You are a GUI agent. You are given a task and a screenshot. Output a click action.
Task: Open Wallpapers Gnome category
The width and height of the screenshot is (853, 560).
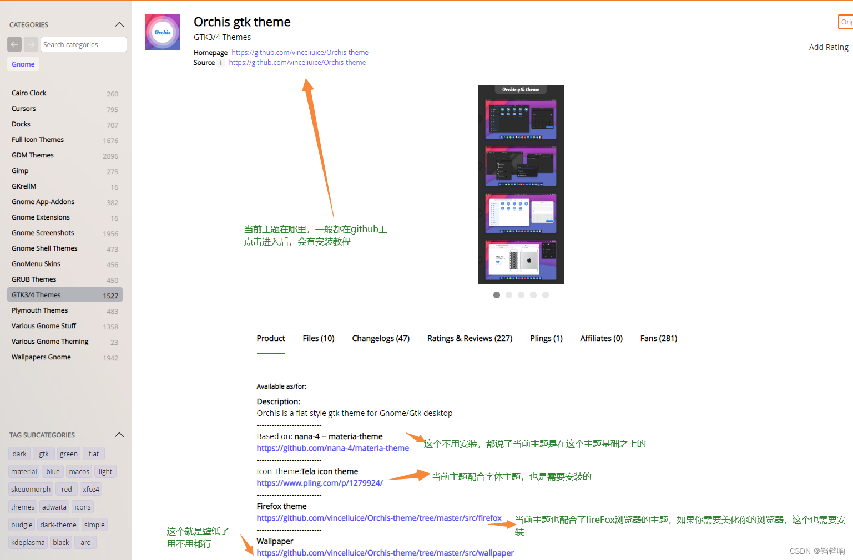(65, 357)
